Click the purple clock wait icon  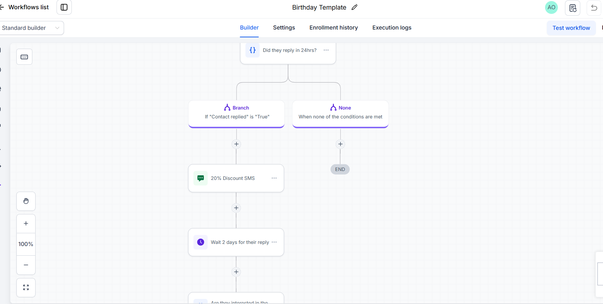click(x=201, y=242)
